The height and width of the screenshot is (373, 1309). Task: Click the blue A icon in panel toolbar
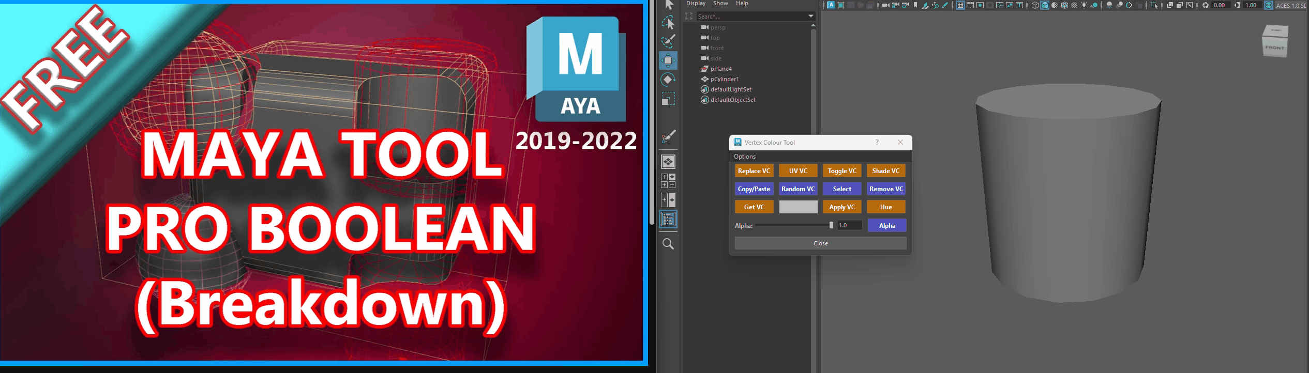point(831,5)
